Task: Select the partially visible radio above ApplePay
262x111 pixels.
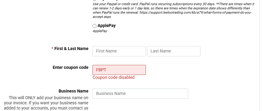Action: pyautogui.click(x=94, y=0)
